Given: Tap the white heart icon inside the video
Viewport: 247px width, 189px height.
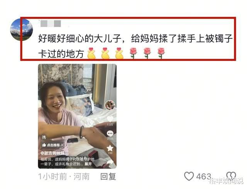Looking at the screenshot, I should tap(110, 119).
